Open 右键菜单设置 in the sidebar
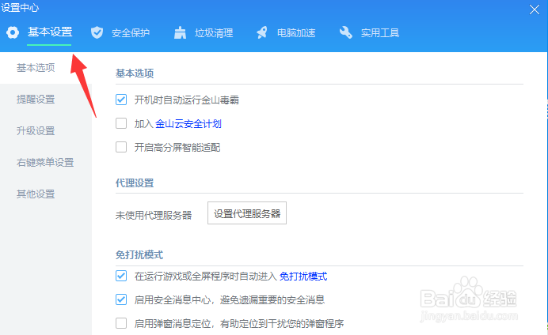548x335 pixels. click(46, 163)
